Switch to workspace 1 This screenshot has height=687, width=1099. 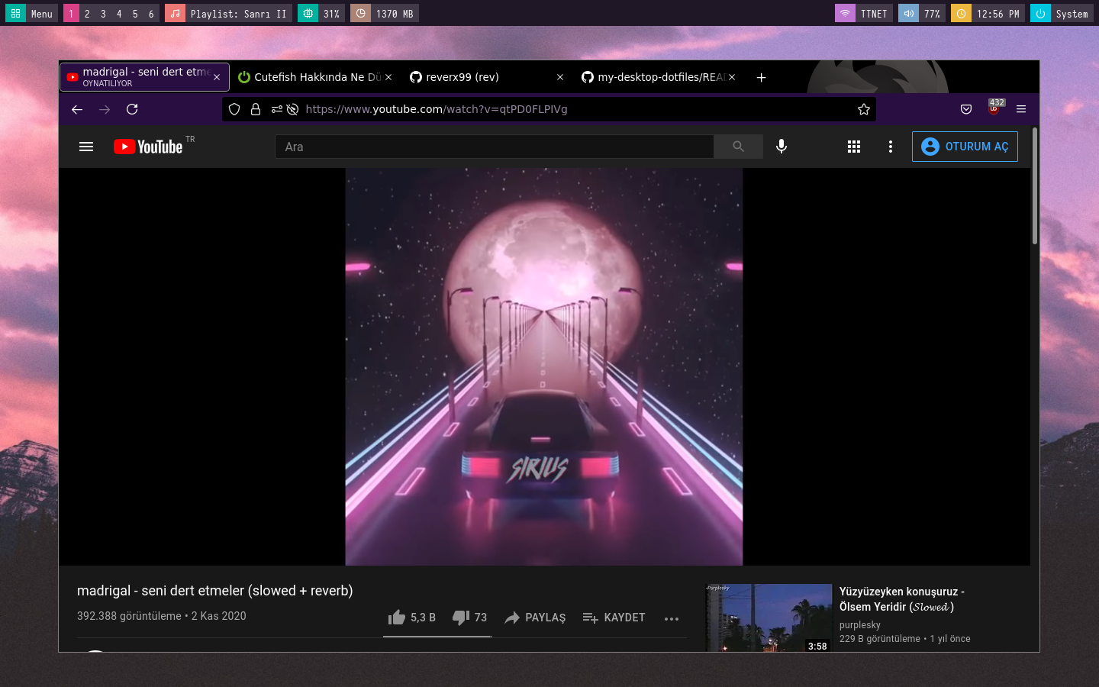coord(71,13)
